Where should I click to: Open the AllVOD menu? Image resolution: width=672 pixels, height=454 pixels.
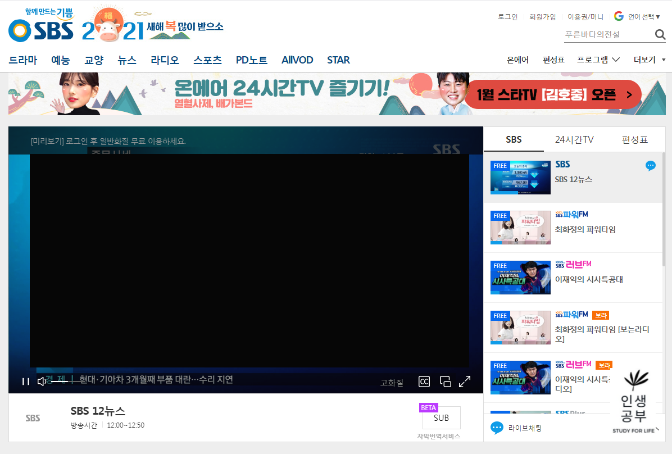(297, 60)
